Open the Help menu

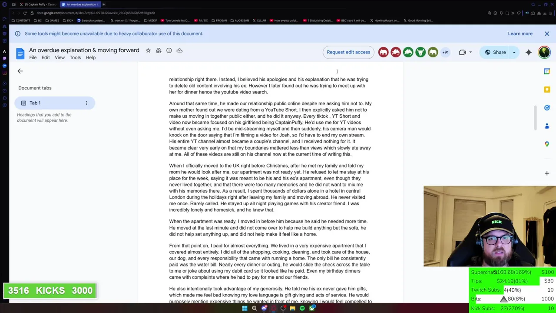[90, 57]
